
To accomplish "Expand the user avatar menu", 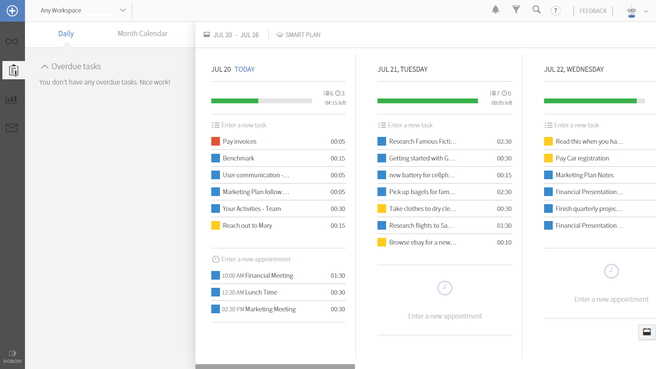I will coord(637,11).
